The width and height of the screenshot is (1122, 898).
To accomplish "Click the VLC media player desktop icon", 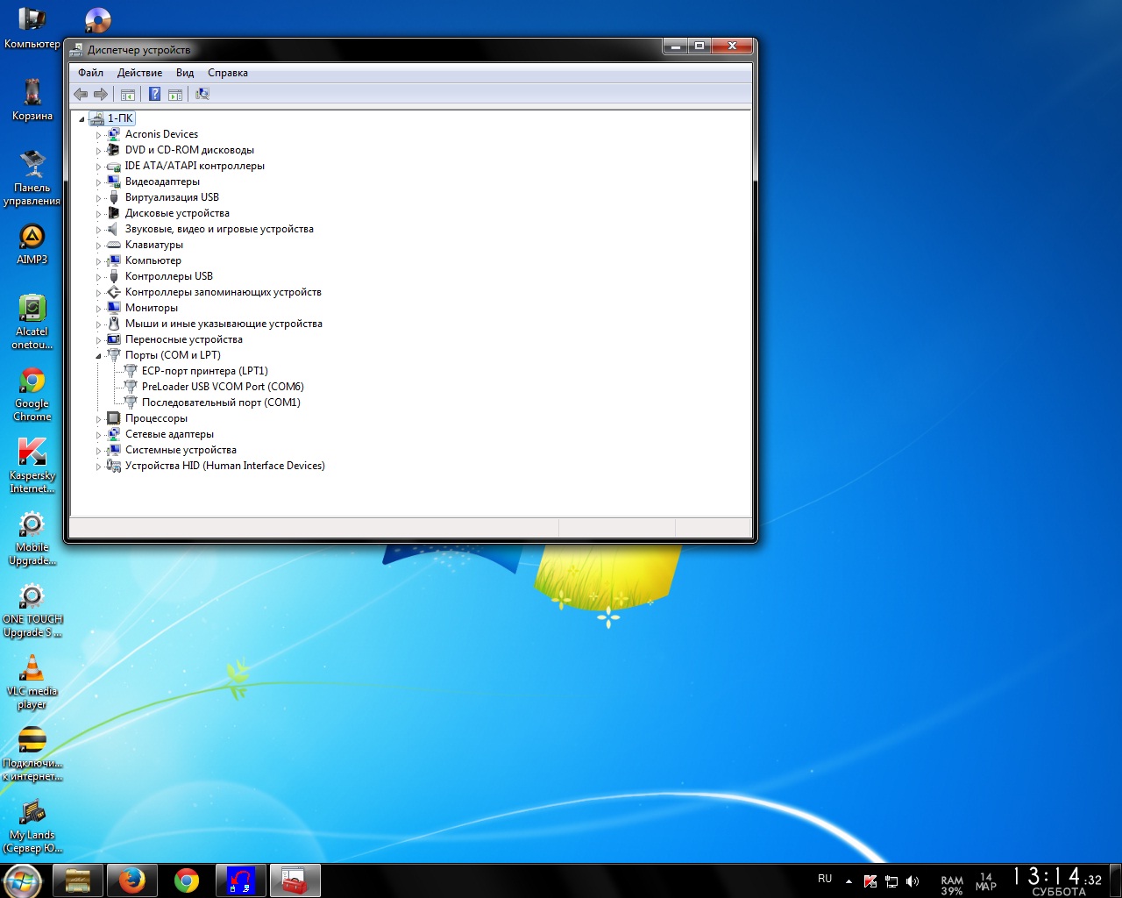I will click(32, 681).
